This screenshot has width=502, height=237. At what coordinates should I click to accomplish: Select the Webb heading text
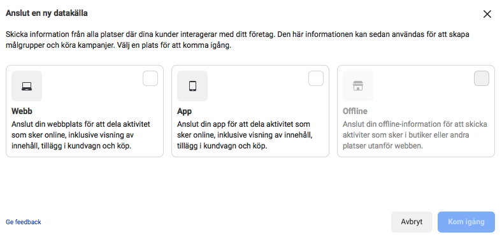click(22, 111)
